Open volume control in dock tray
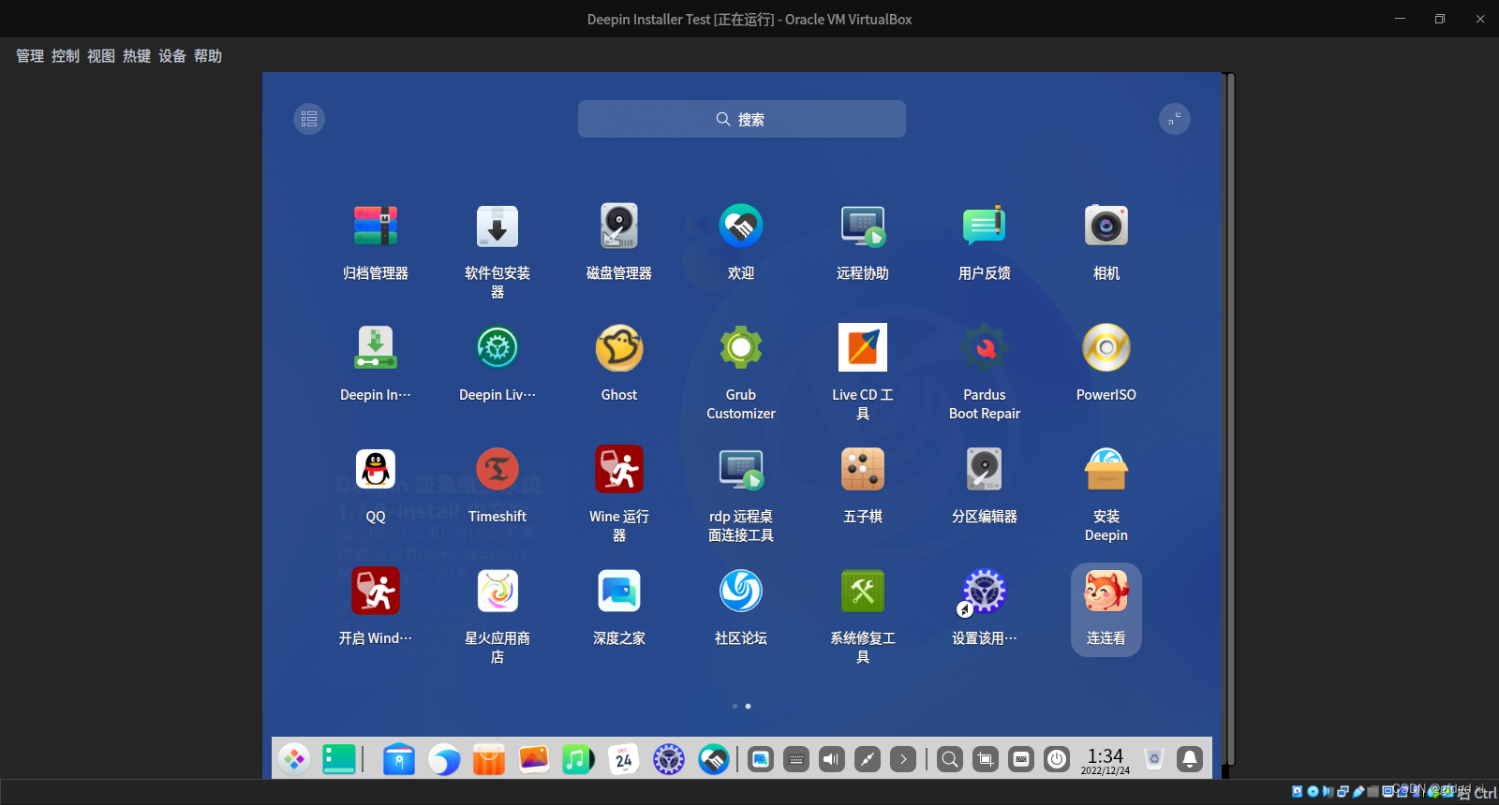The image size is (1499, 805). [x=832, y=759]
